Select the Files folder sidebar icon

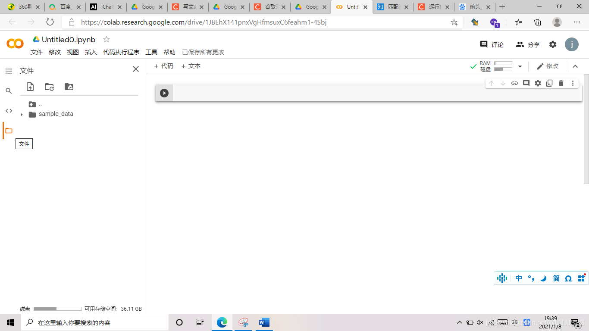point(9,131)
